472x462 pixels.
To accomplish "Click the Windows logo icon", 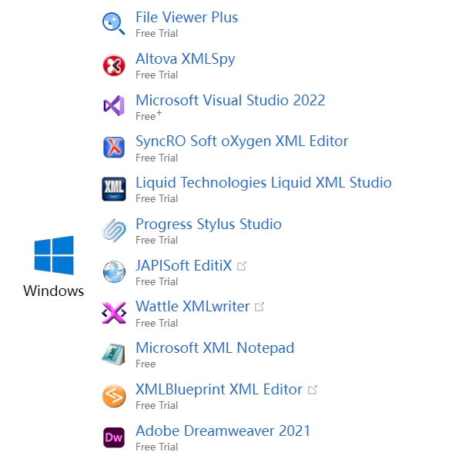I will click(x=54, y=255).
